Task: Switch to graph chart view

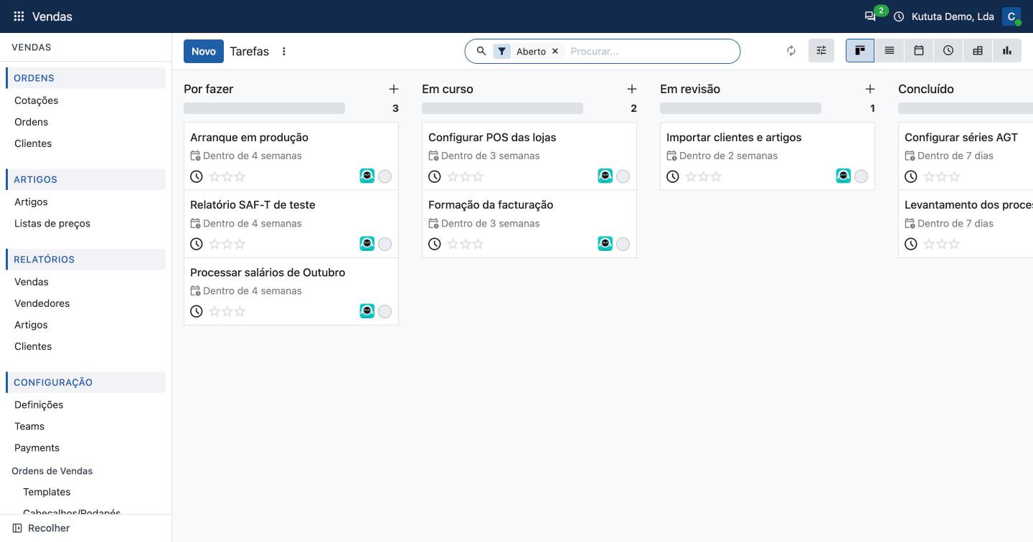Action: tap(1007, 51)
